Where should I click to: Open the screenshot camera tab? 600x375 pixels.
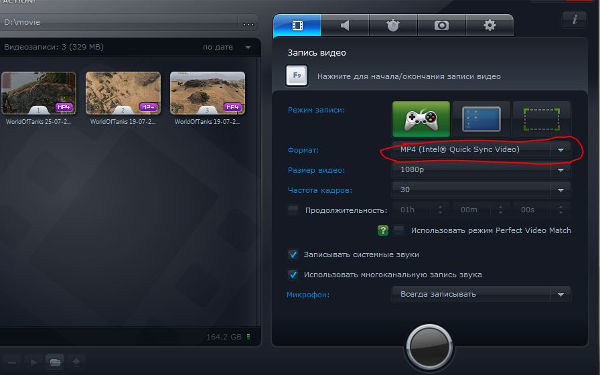click(441, 25)
